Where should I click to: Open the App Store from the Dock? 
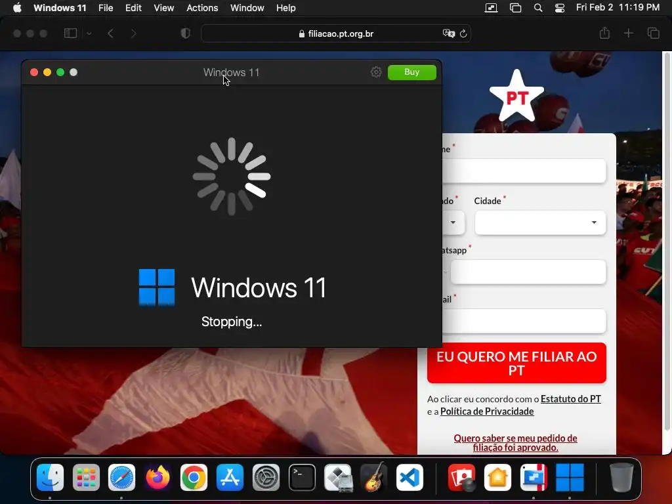point(230,477)
